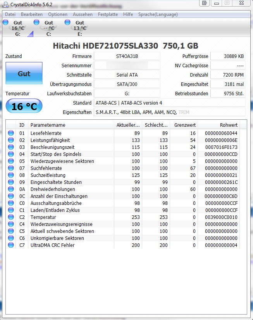Click Grenzwert value 67 for Suchfehlerrate
This screenshot has width=253, height=320.
[193, 168]
